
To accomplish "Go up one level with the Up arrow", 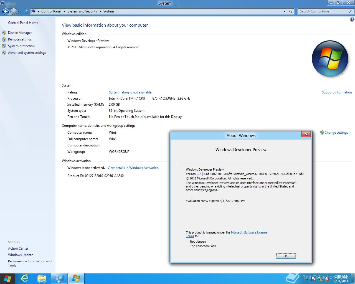I will click(27, 11).
